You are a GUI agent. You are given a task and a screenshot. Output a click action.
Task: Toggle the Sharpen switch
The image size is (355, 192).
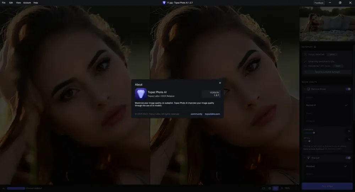click(348, 158)
